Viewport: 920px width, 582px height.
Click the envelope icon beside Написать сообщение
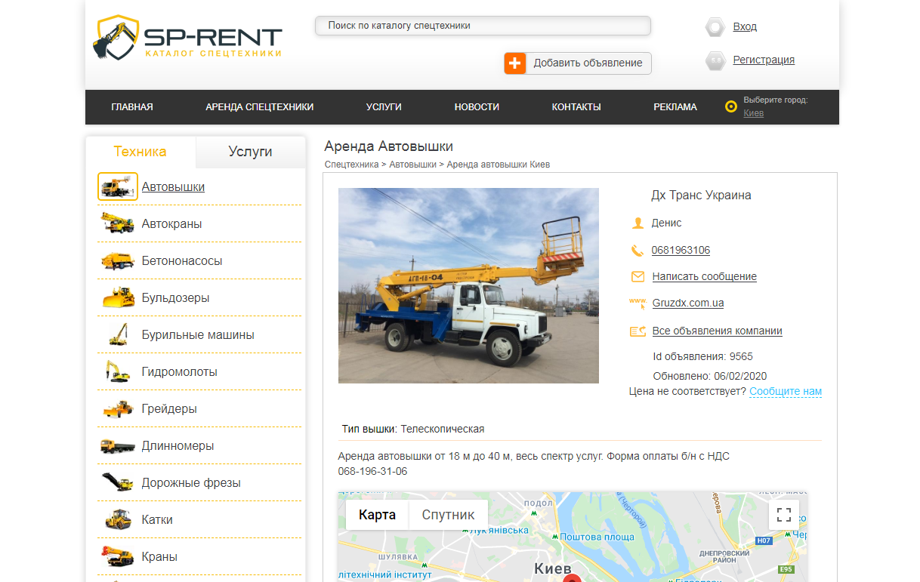(638, 276)
